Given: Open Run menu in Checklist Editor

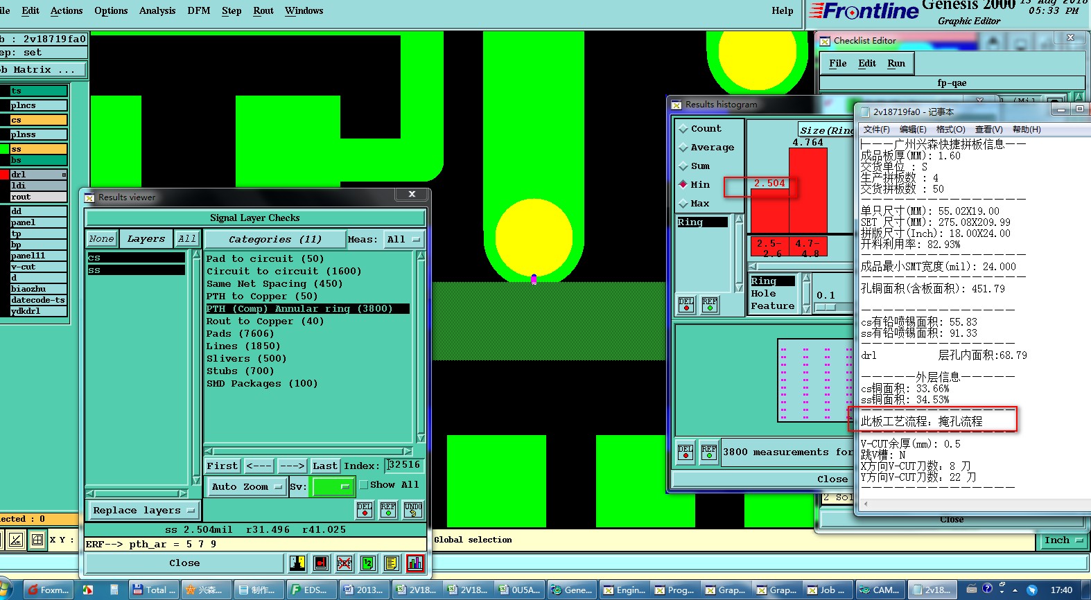Looking at the screenshot, I should pos(896,64).
